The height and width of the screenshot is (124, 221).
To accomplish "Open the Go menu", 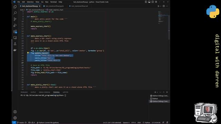I will (42, 2).
